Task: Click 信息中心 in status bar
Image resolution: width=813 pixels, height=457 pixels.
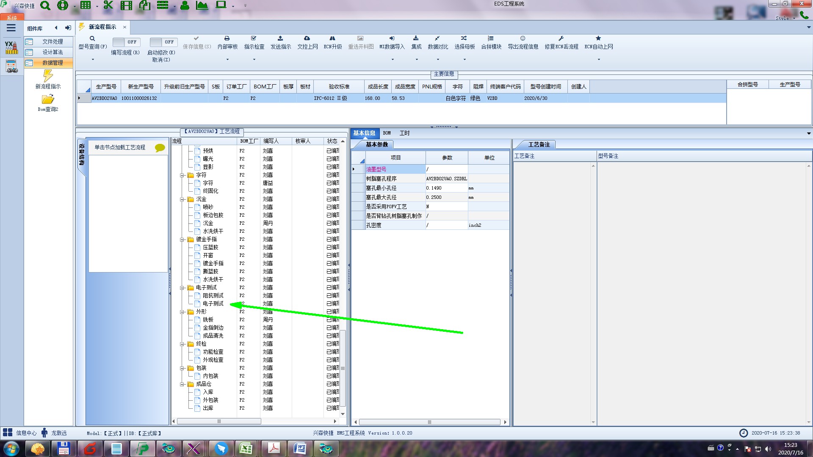Action: (x=20, y=433)
